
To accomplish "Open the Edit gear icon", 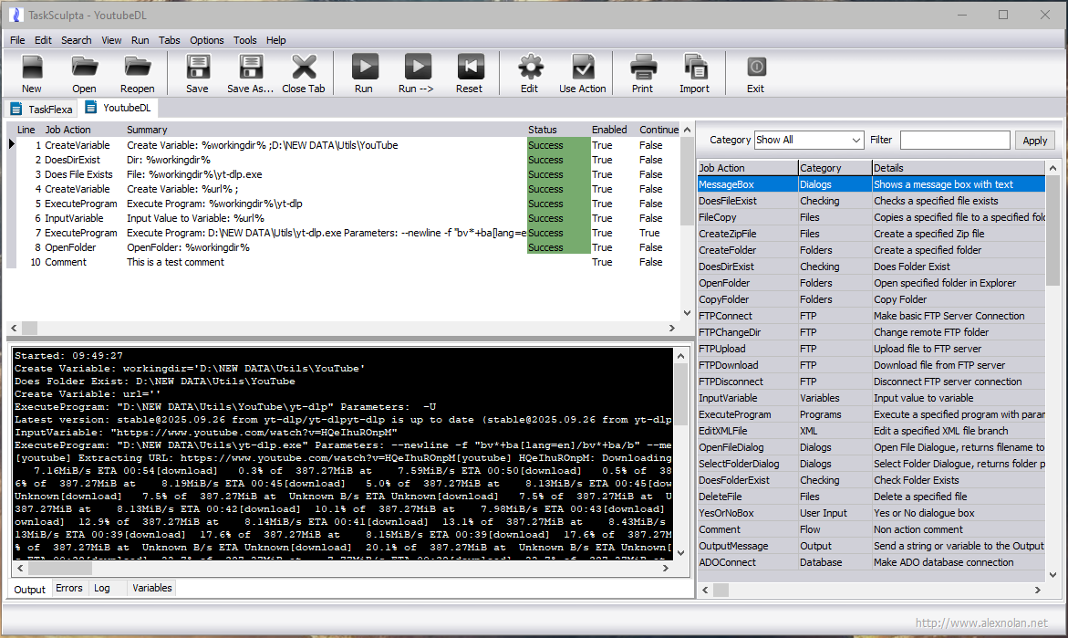I will click(529, 68).
